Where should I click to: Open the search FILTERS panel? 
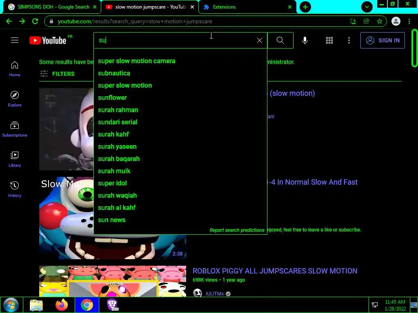[x=57, y=74]
